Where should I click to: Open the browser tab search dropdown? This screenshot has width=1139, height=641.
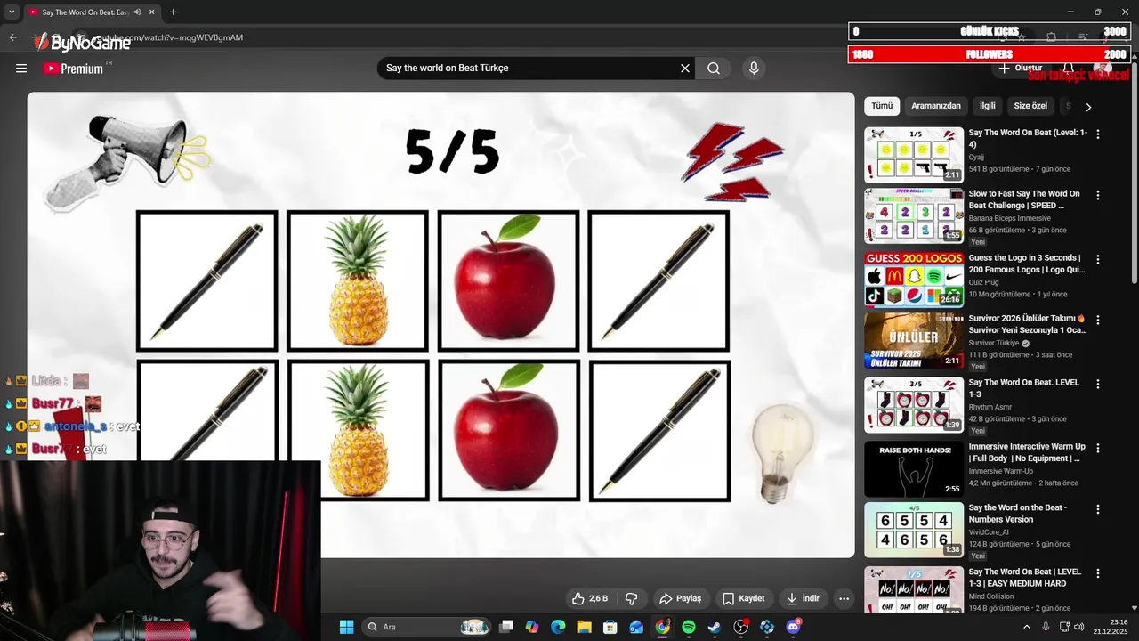pos(12,12)
